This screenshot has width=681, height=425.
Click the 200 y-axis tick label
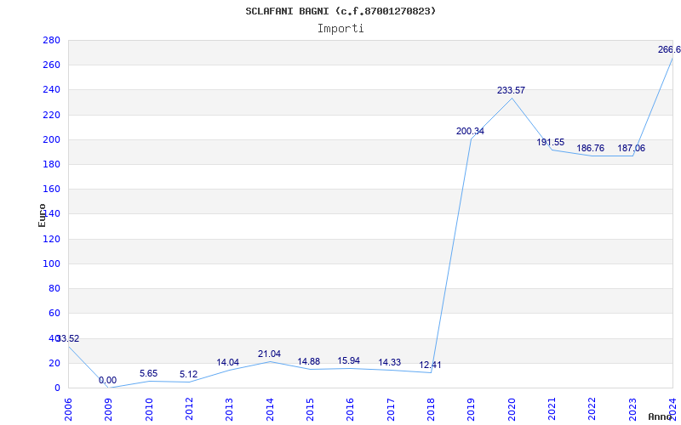pos(51,139)
